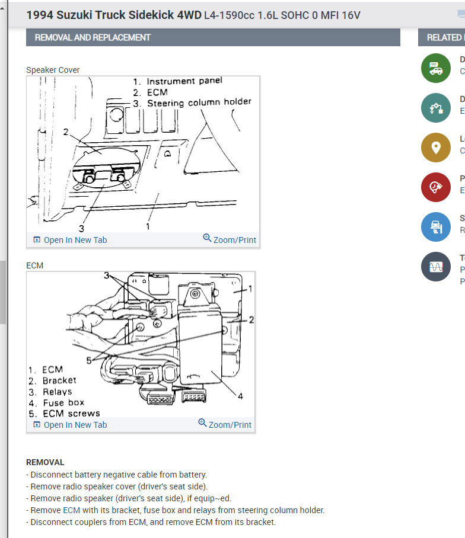Click the RELATED panel header on right
This screenshot has height=538, width=465.
[442, 37]
